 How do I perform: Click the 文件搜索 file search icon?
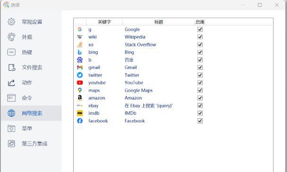(x=12, y=67)
